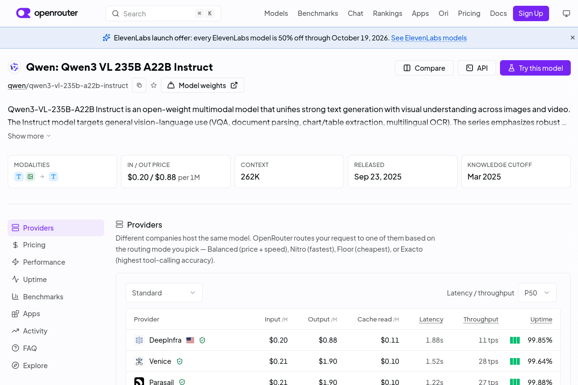Select Apps in the sidebar
This screenshot has height=385, width=578.
click(x=56, y=314)
